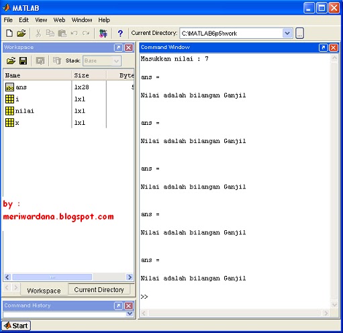Sort by Name column header
Image resolution: width=343 pixels, height=333 pixels.
(38, 75)
